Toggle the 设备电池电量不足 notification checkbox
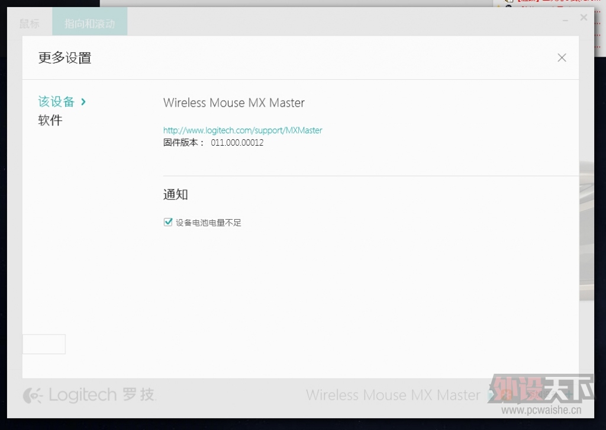The height and width of the screenshot is (430, 606). point(167,222)
